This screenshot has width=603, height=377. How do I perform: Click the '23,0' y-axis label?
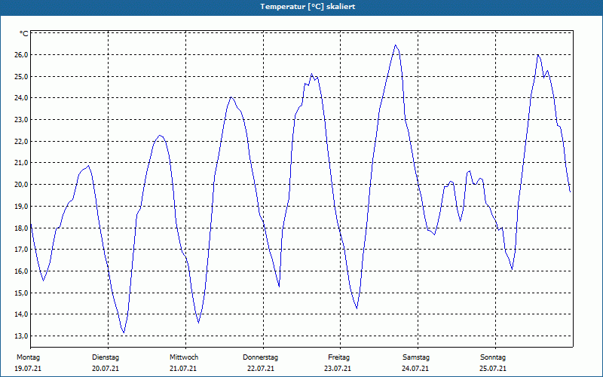pyautogui.click(x=23, y=120)
